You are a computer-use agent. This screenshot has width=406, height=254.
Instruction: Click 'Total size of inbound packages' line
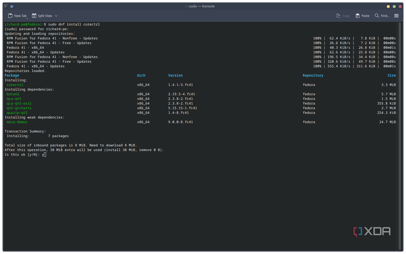(71, 145)
